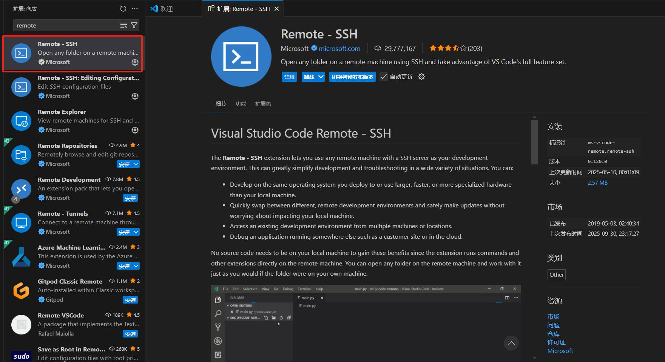Click the install count download icon

[x=378, y=48]
